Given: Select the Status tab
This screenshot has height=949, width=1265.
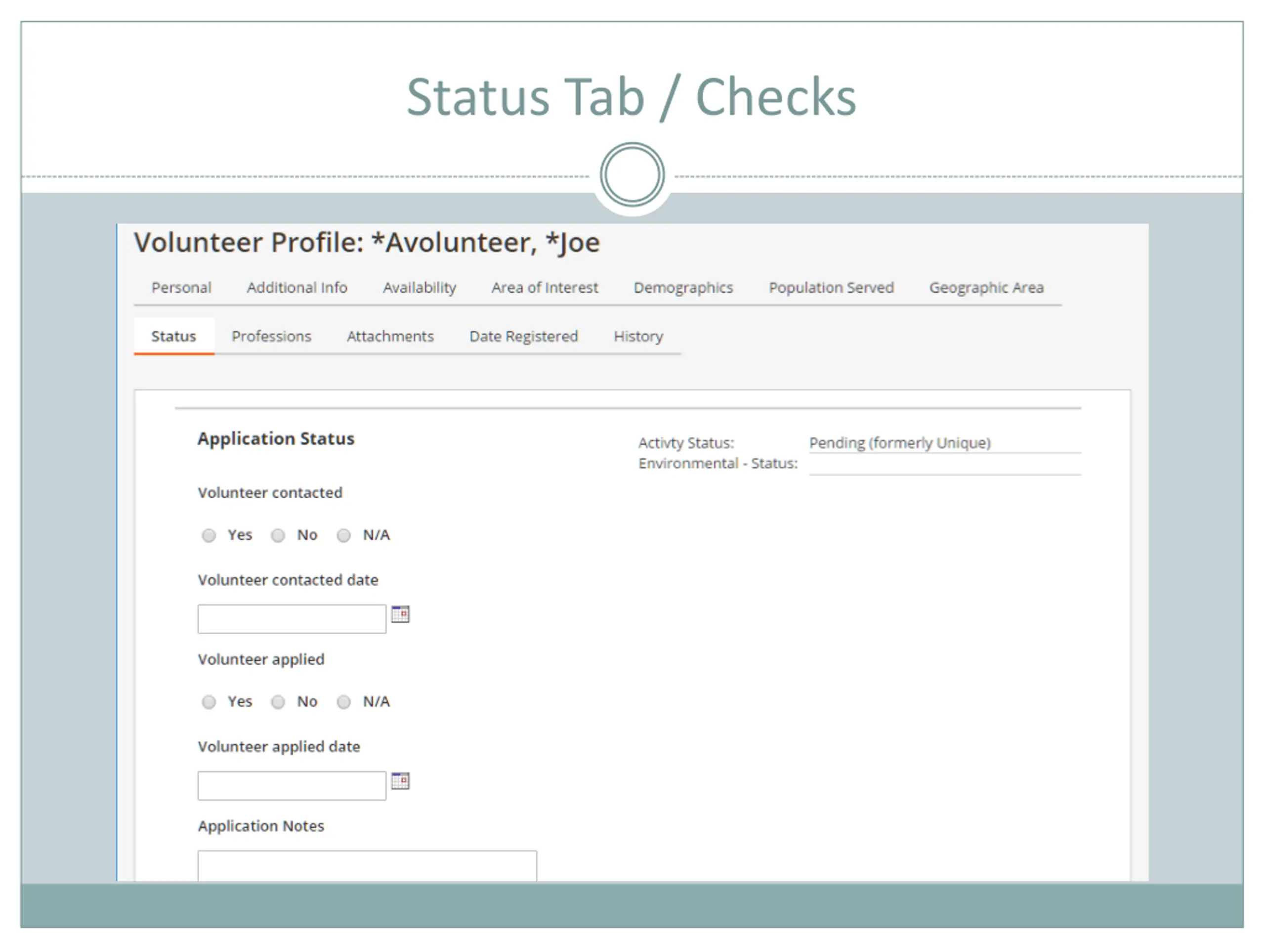Looking at the screenshot, I should point(174,337).
